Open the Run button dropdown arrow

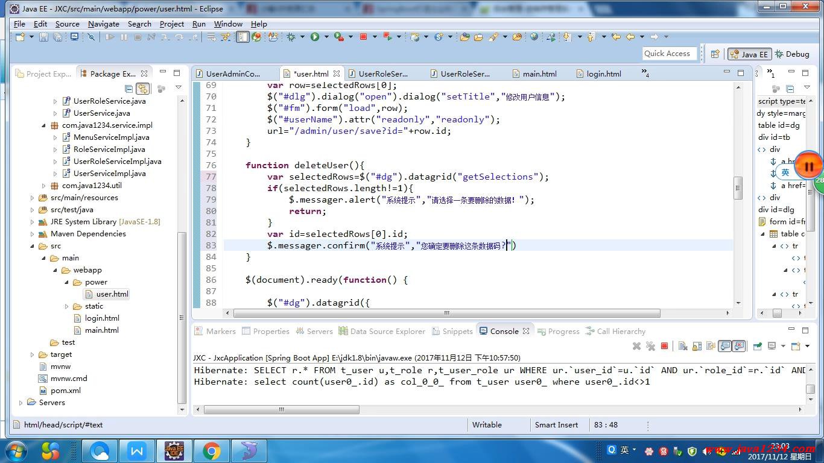click(326, 37)
